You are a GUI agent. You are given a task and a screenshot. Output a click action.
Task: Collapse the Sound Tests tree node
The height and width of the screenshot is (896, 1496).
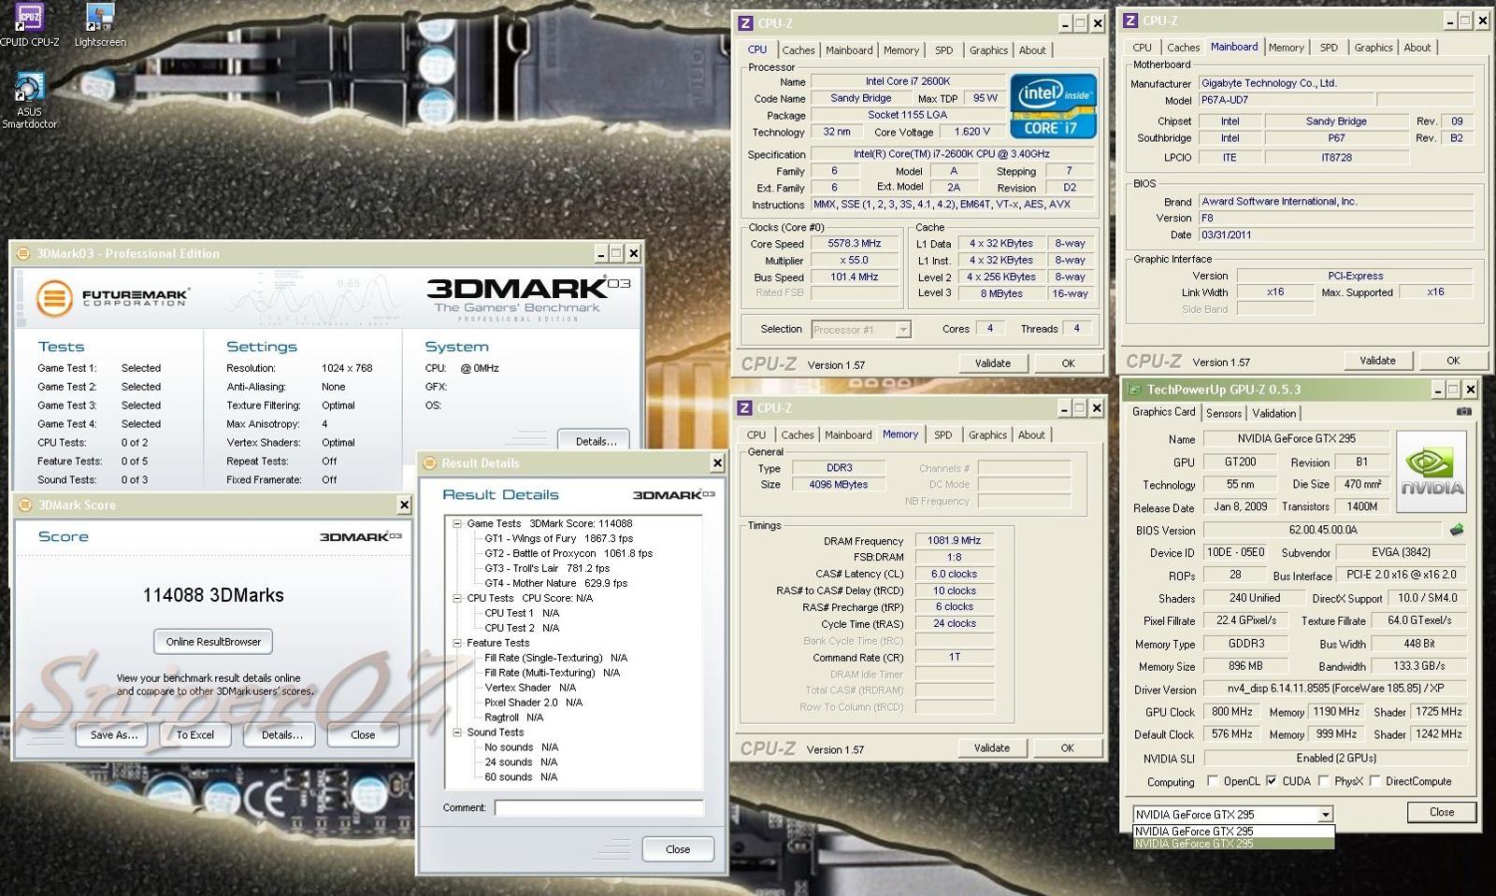pyautogui.click(x=457, y=733)
